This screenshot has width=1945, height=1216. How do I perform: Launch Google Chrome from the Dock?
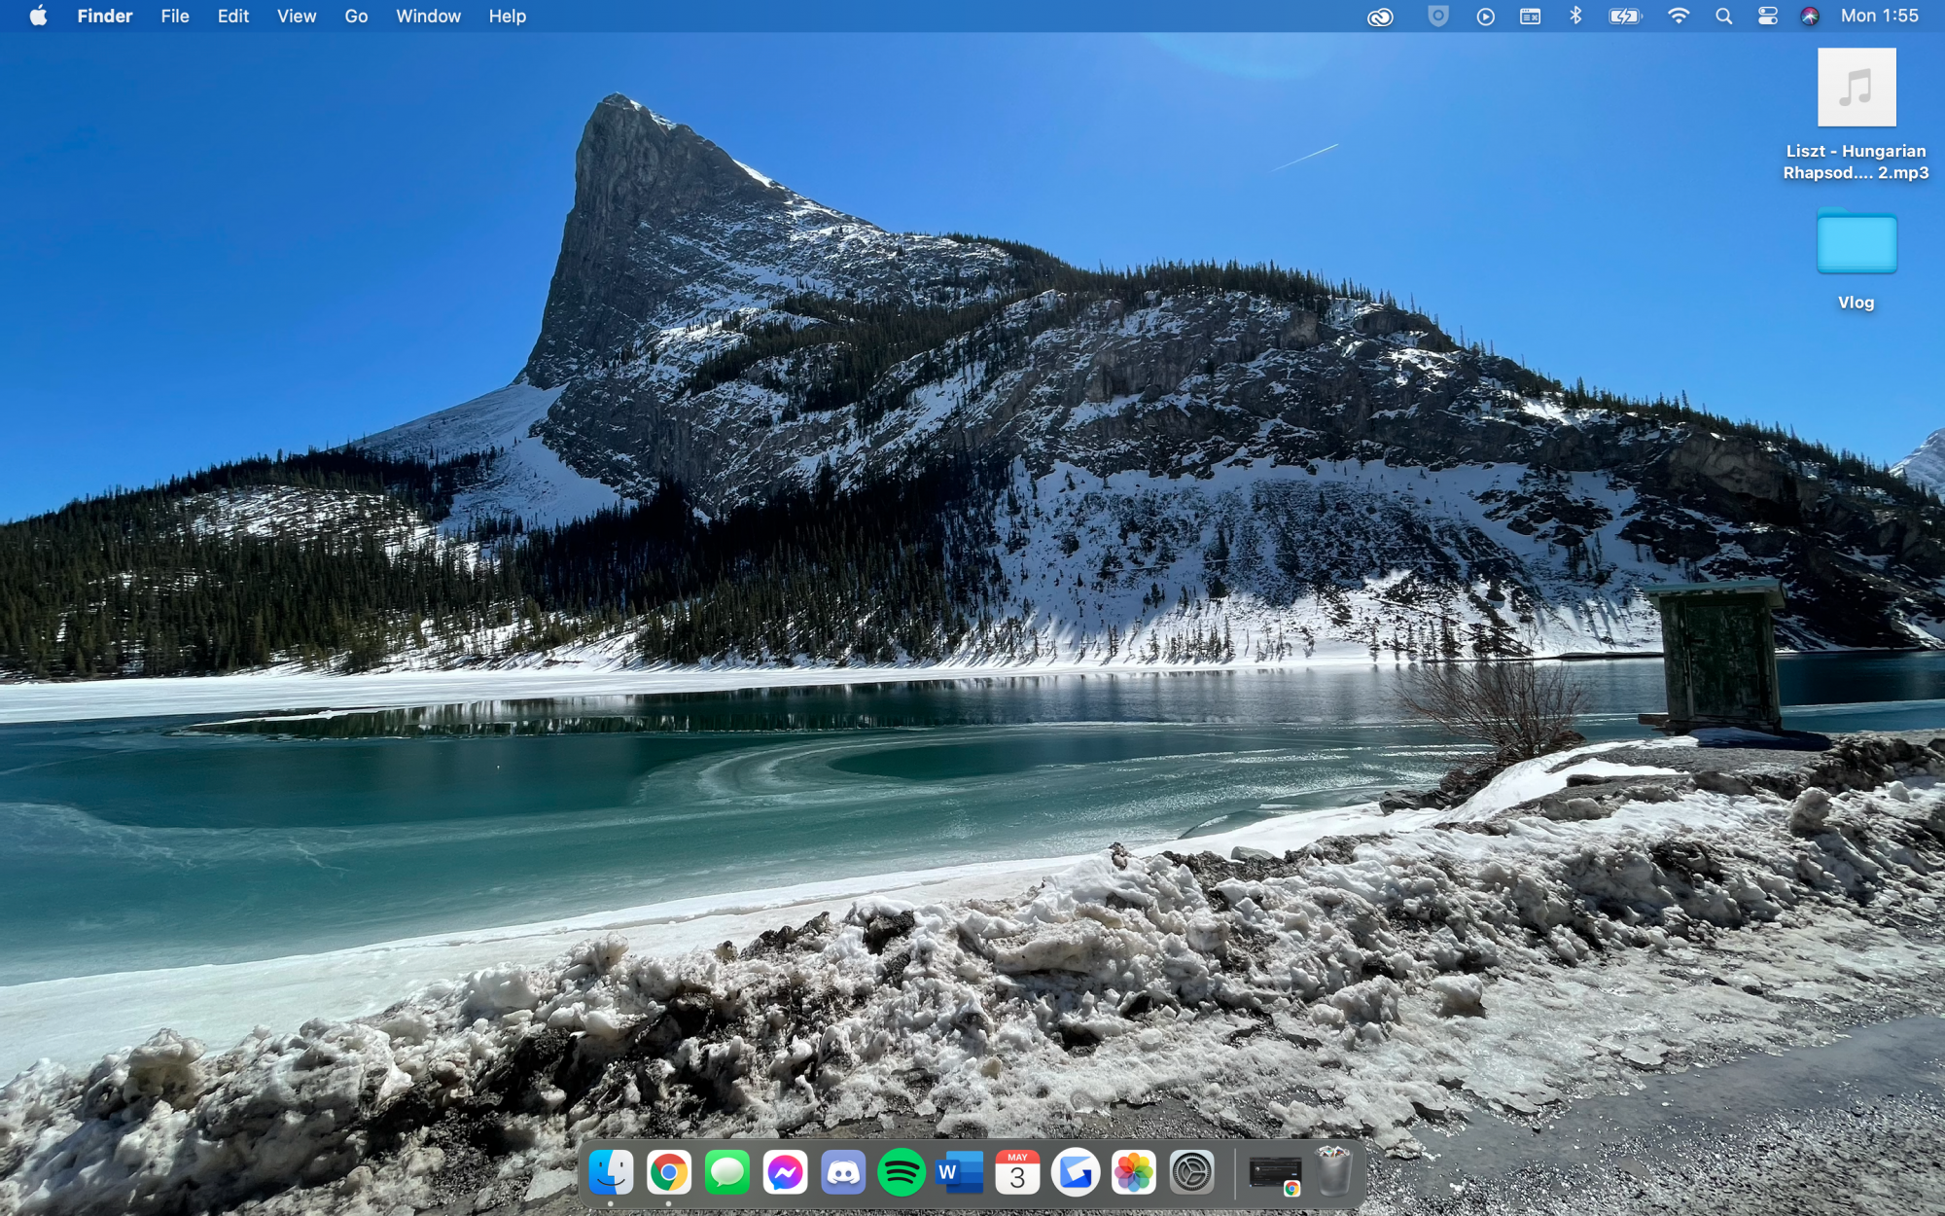pos(669,1172)
